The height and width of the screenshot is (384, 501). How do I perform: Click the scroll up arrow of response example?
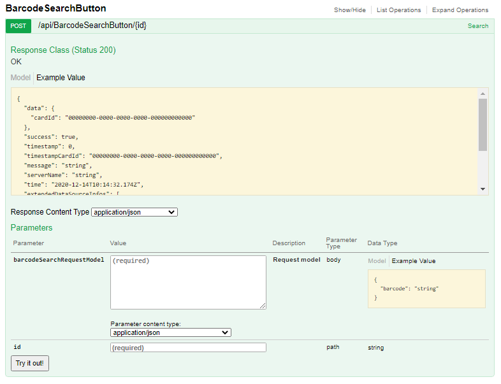483,94
